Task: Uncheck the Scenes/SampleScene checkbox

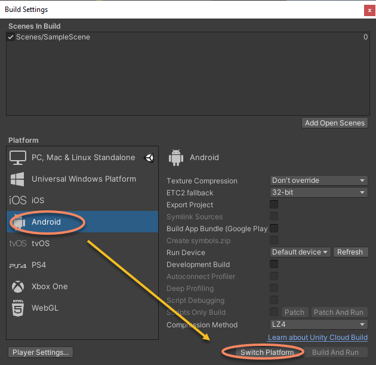Action: tap(11, 37)
